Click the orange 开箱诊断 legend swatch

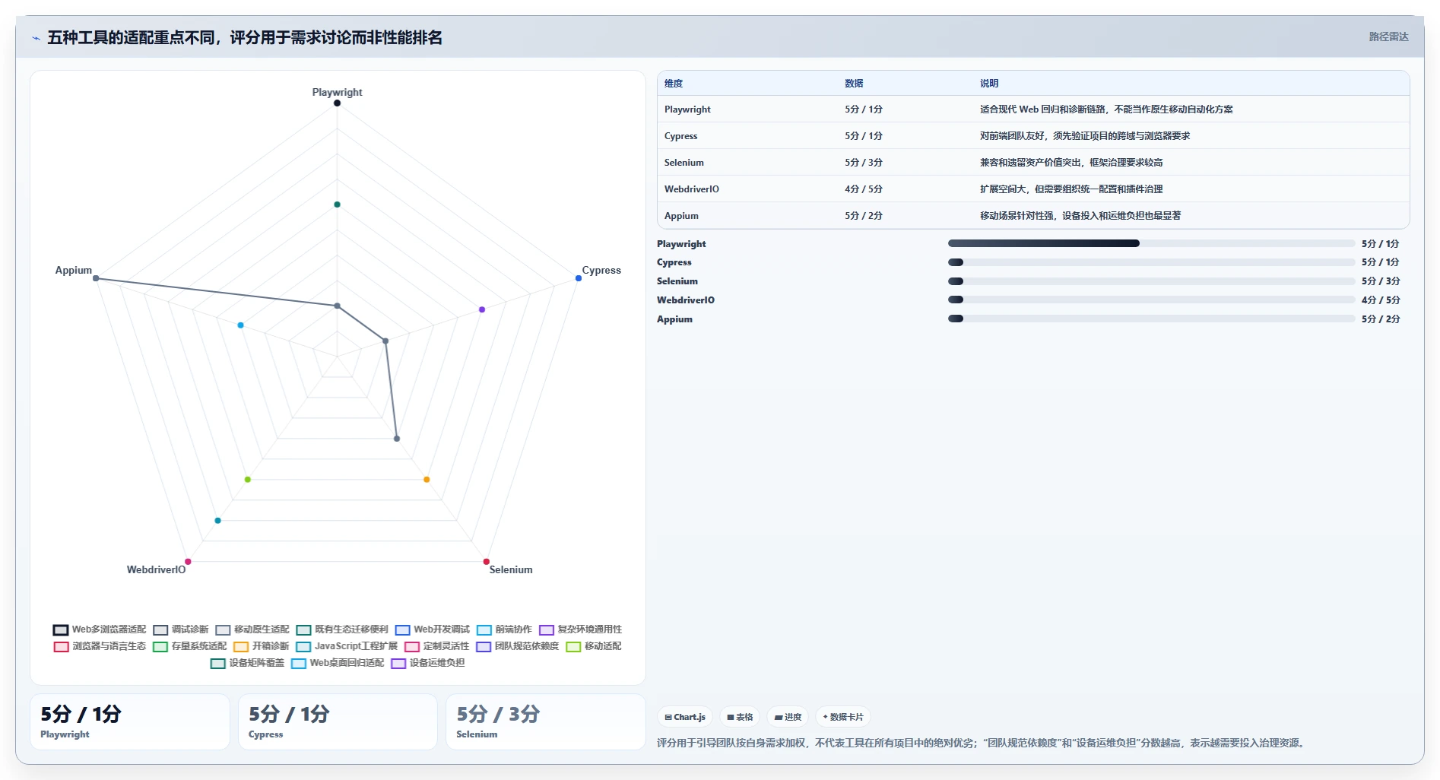click(x=241, y=647)
